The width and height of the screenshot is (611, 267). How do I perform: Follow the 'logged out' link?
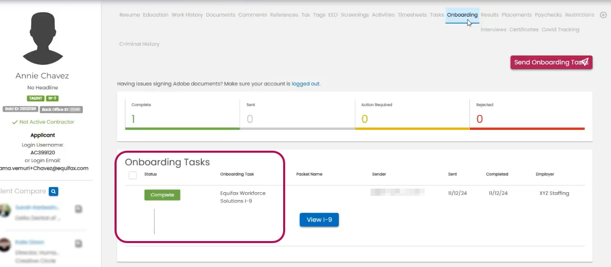coord(305,84)
